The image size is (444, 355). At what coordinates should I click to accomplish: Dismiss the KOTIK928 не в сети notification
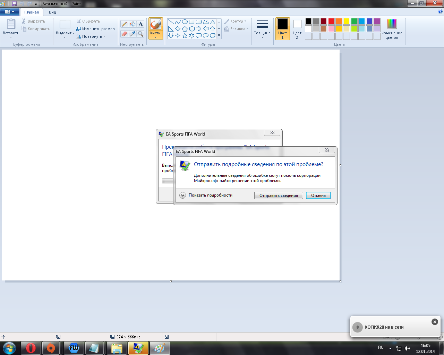pyautogui.click(x=435, y=322)
